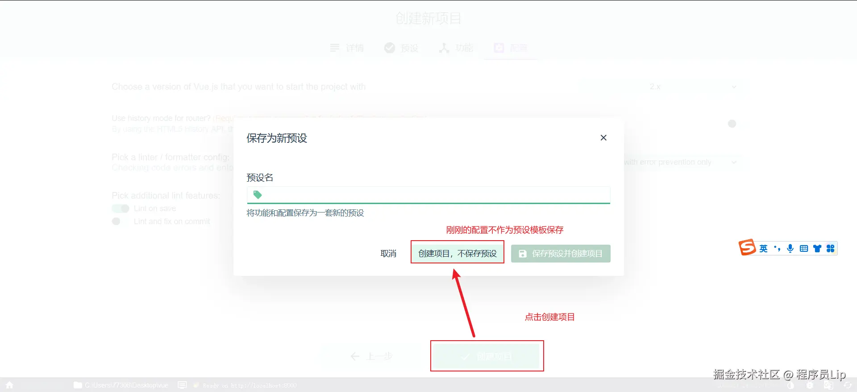857x392 pixels.
Task: Click the 预设名 text input field
Action: [x=428, y=195]
